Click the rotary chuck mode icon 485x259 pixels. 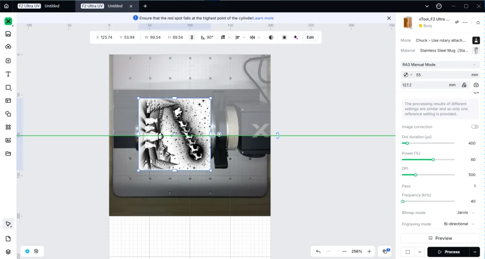476,40
